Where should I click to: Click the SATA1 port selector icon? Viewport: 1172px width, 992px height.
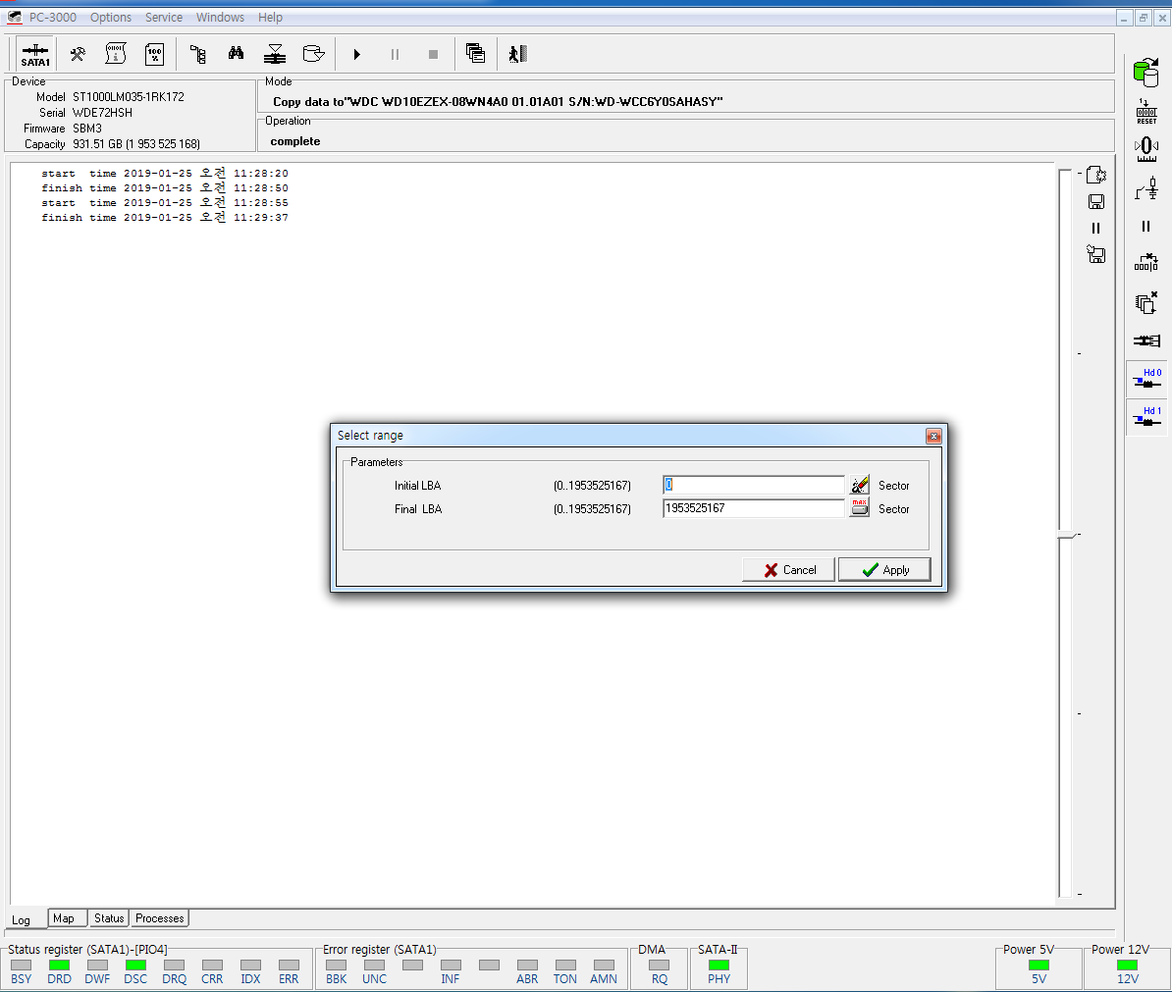(x=35, y=55)
